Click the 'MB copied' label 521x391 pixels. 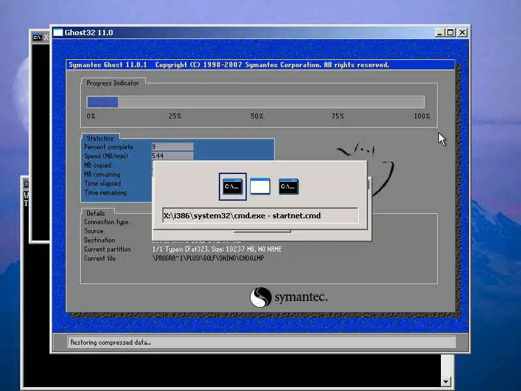[97, 166]
